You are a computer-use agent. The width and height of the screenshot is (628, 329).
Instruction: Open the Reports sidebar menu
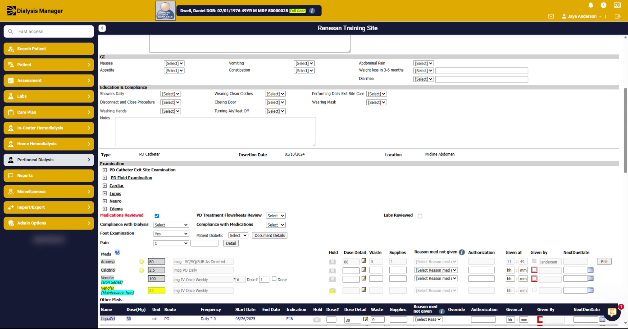(49, 176)
